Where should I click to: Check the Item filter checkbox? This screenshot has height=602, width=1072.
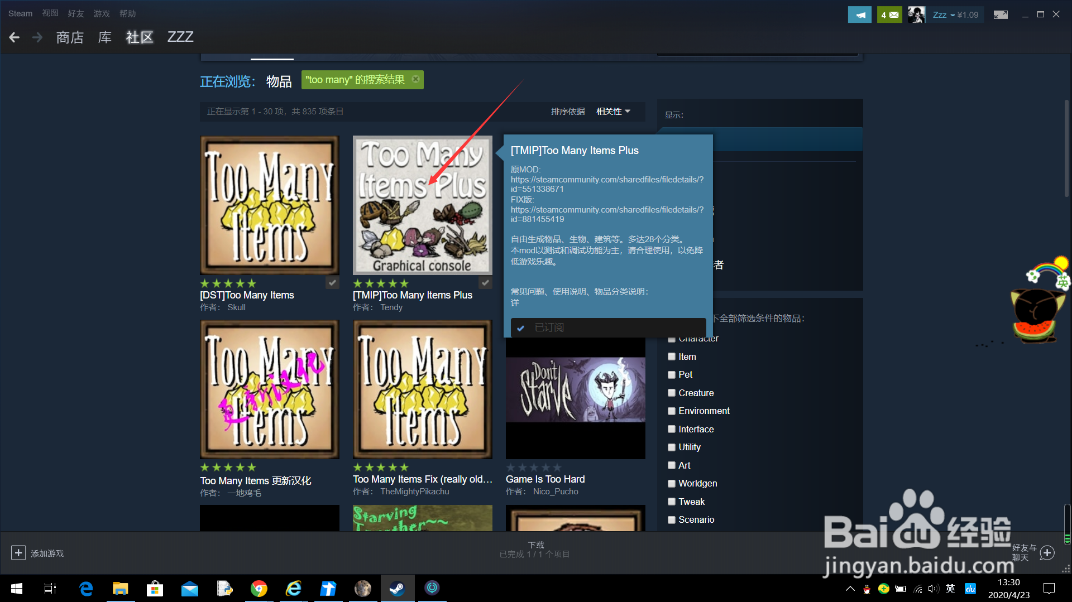[672, 357]
